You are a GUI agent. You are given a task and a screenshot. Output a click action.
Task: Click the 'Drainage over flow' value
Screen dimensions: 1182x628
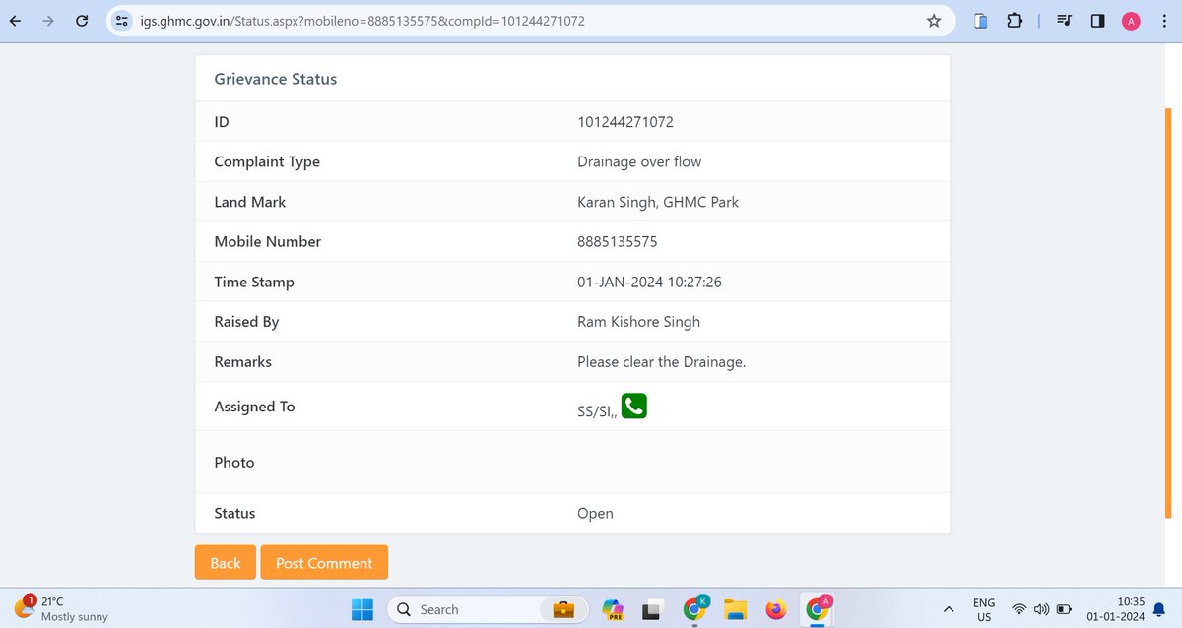639,161
